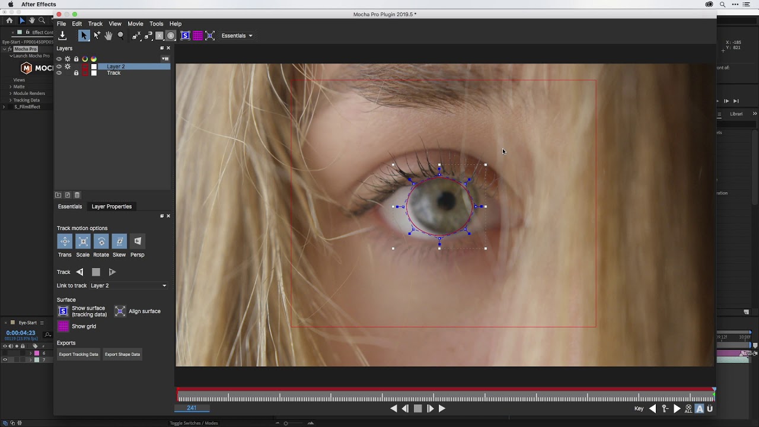Screen dimensions: 759x427
Task: Open the File menu
Action: [61, 24]
